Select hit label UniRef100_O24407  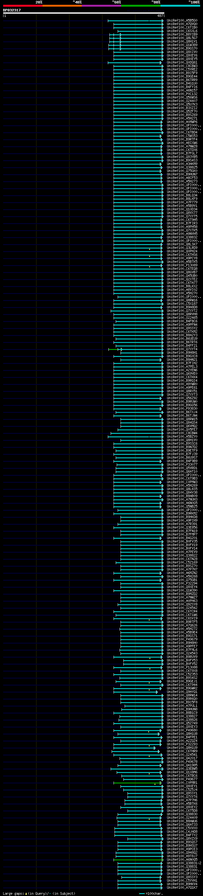182,101
